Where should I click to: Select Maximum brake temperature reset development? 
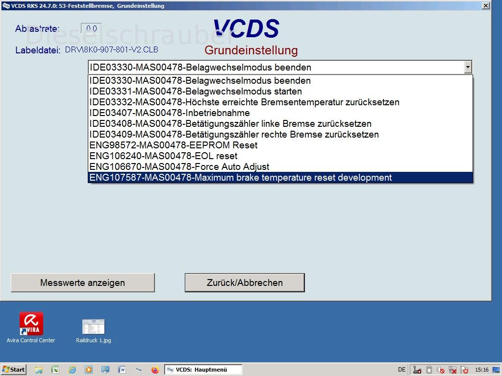pyautogui.click(x=280, y=177)
